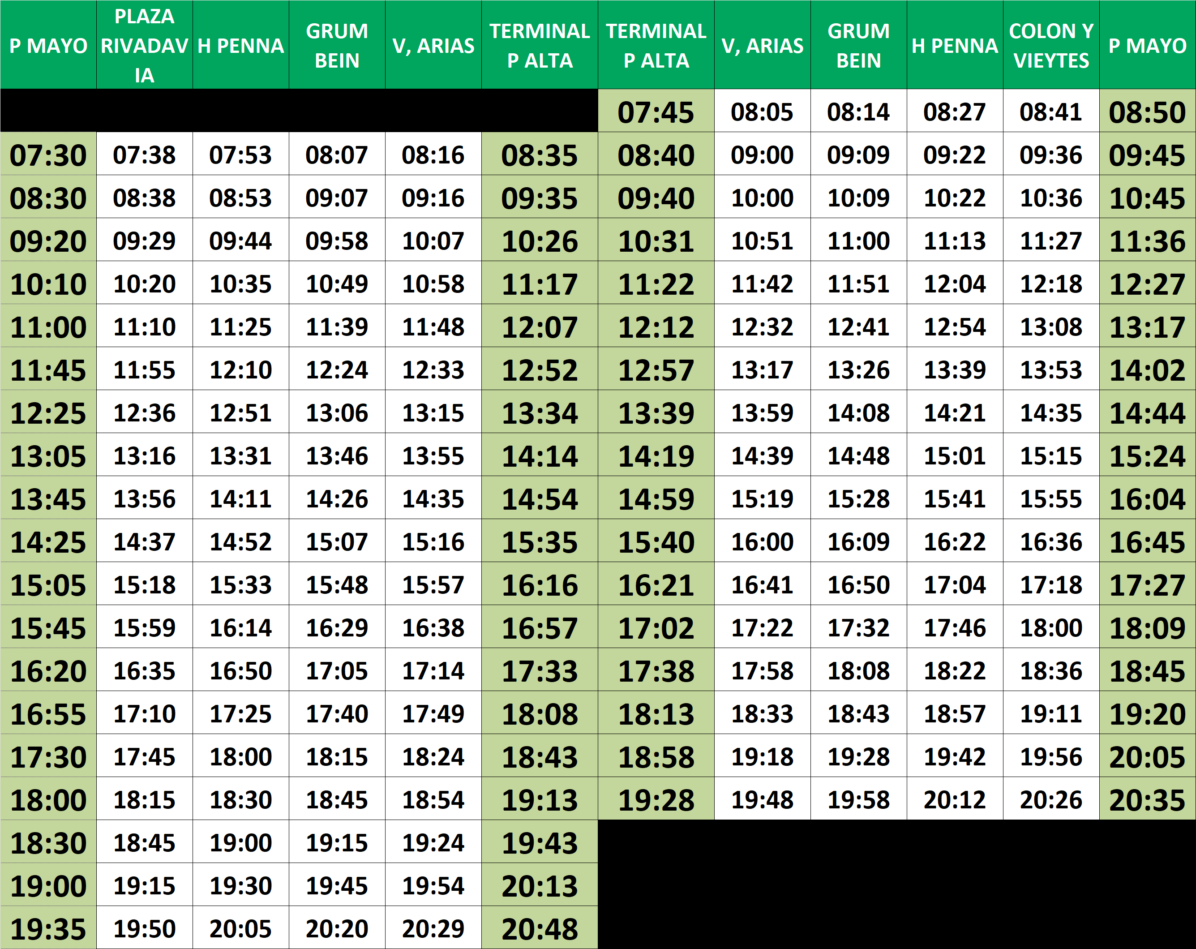This screenshot has width=1196, height=949.
Task: Click the 09:22 H Penna time
Action: 954,154
